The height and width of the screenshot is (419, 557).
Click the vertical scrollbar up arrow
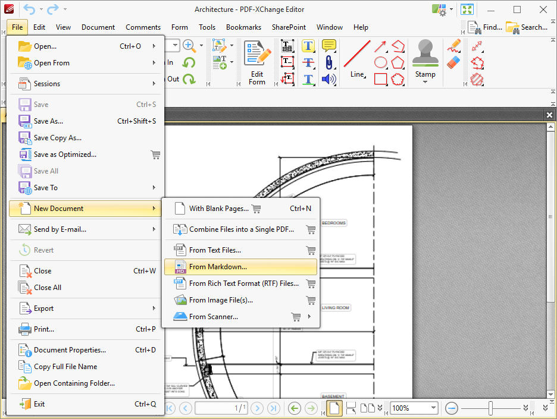pos(550,127)
